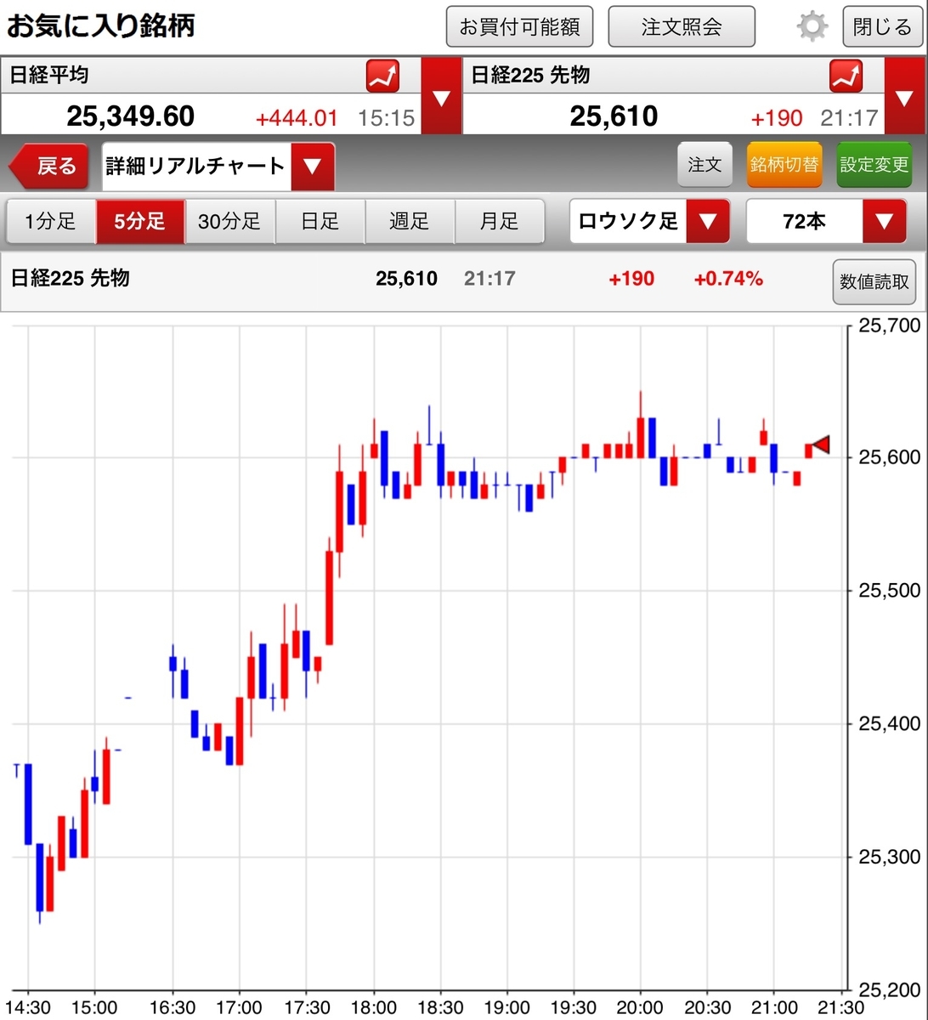Click the 25,700 price axis label
The height and width of the screenshot is (1020, 928).
click(889, 325)
